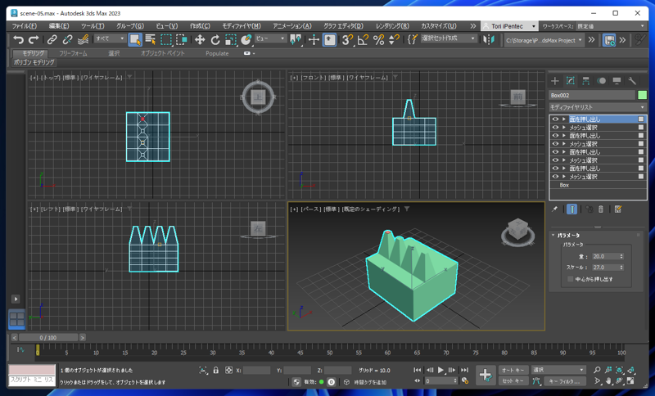Activate Select and Rotate tool

[x=215, y=39]
